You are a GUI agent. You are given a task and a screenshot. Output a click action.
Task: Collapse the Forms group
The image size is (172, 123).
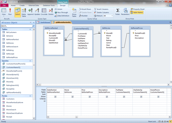(30, 96)
